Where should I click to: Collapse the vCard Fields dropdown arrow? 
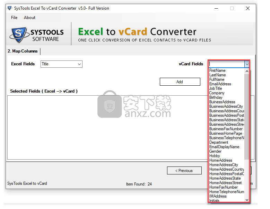pyautogui.click(x=247, y=64)
